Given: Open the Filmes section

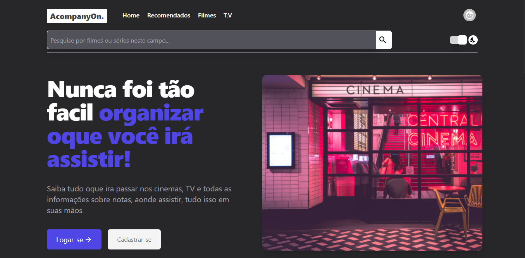Looking at the screenshot, I should pyautogui.click(x=207, y=15).
